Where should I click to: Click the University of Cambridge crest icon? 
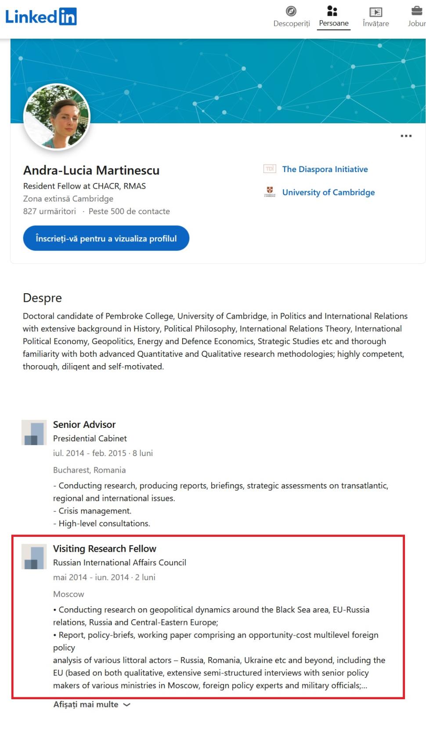point(270,192)
